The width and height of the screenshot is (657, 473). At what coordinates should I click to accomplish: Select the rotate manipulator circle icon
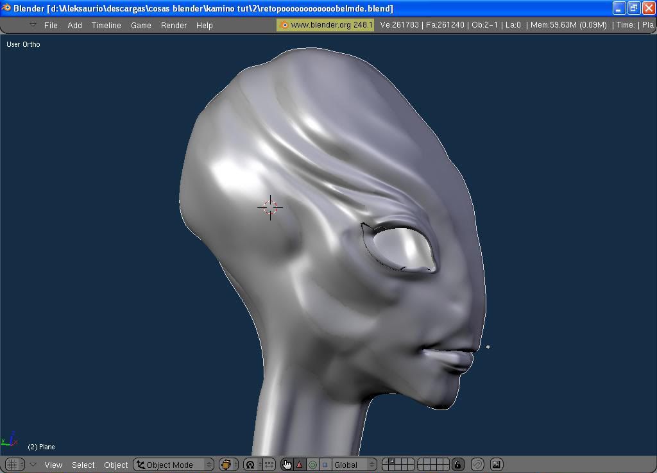312,465
